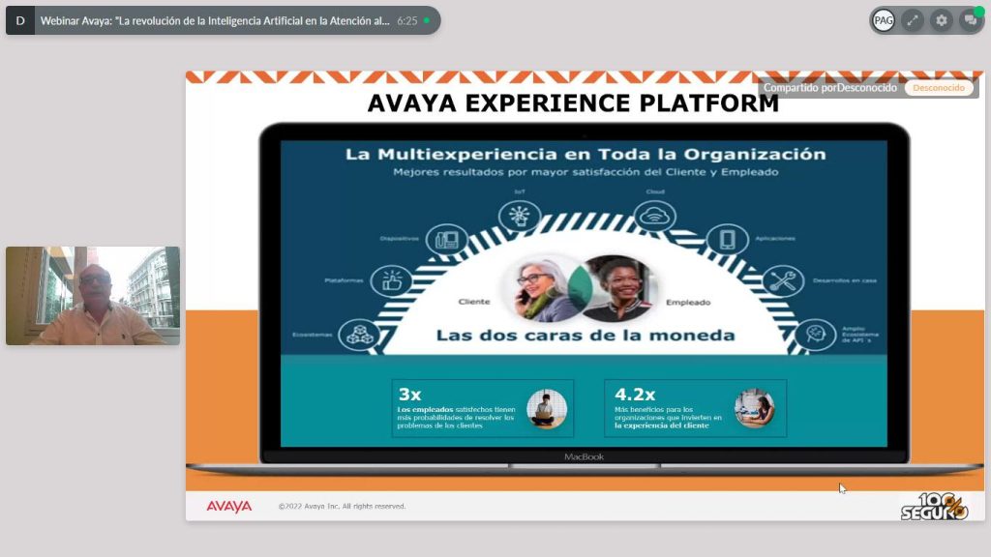Open settings via the gear icon
Image resolution: width=991 pixels, height=557 pixels.
click(942, 21)
